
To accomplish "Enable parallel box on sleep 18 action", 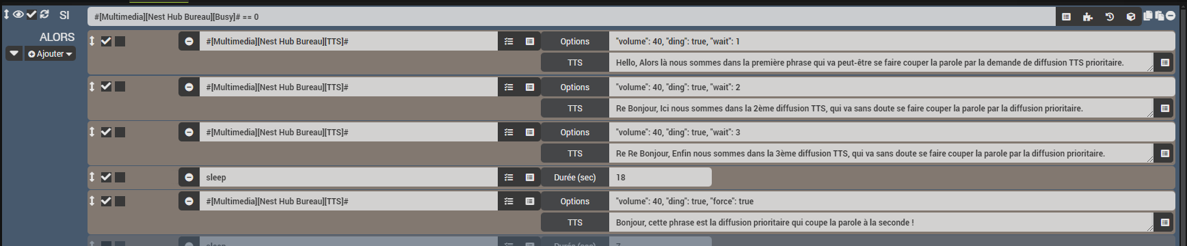I will (x=120, y=177).
